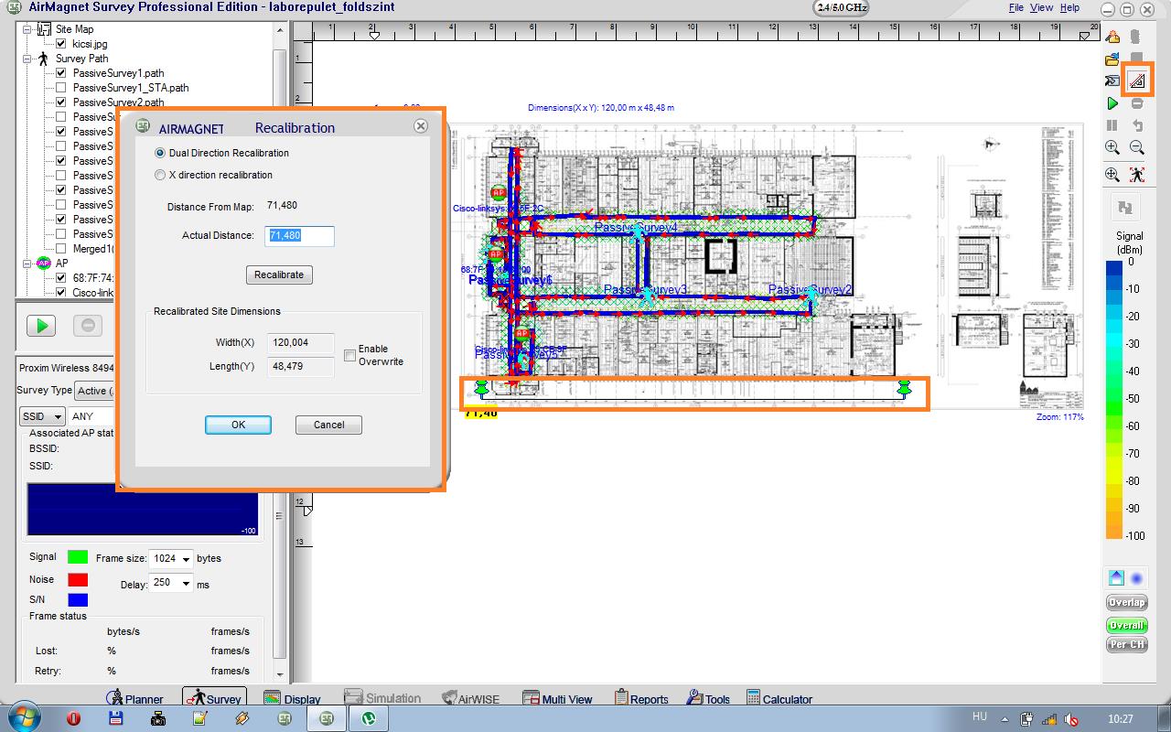Uncheck PassiveSurvey1.path checkbox
The width and height of the screenshot is (1171, 732).
61,73
